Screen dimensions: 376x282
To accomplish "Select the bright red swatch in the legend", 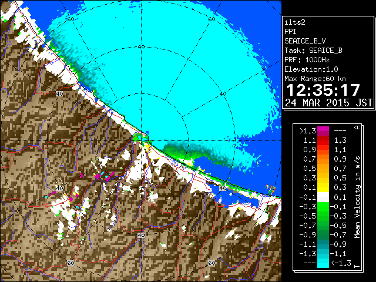I will point(323,143).
